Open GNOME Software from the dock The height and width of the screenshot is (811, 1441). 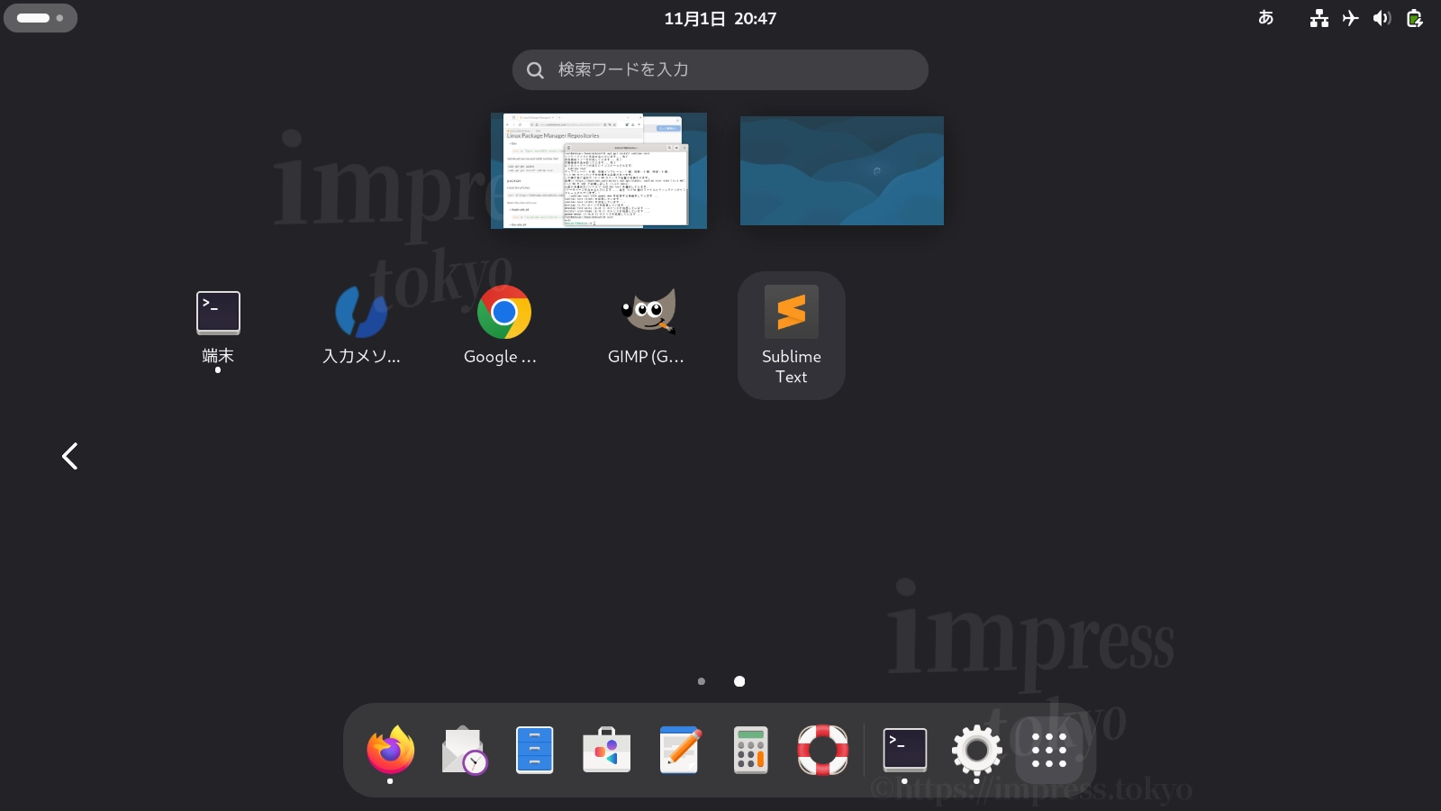(x=606, y=749)
